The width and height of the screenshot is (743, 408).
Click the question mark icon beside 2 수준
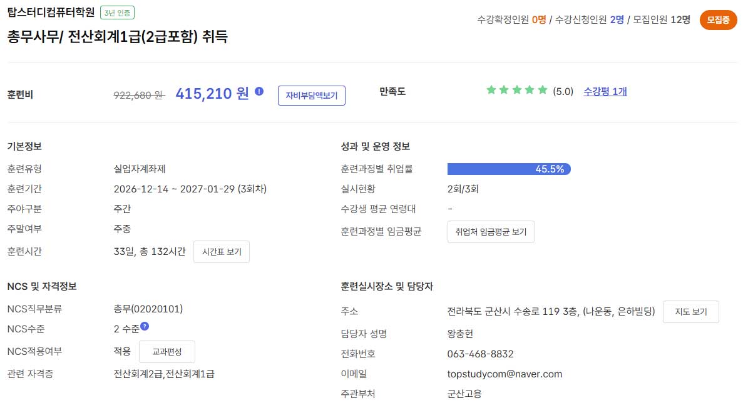[x=145, y=326]
